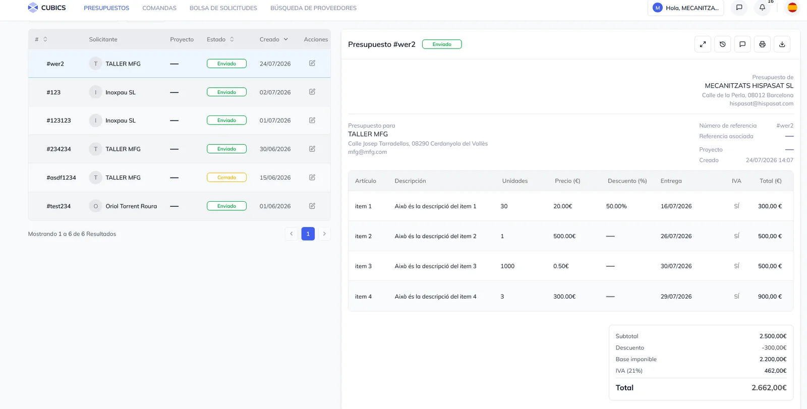Open the Hola, MECANITZA user menu button
Image resolution: width=807 pixels, height=409 pixels.
coord(685,8)
